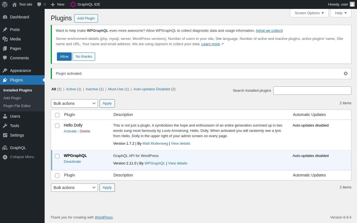Open the top Bulk actions dropdown
Screen dimensions: 357x223
74,103
